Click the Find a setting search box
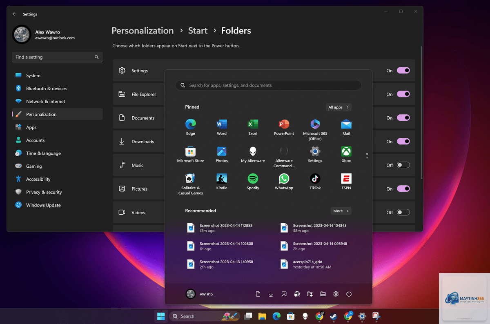 coord(57,57)
